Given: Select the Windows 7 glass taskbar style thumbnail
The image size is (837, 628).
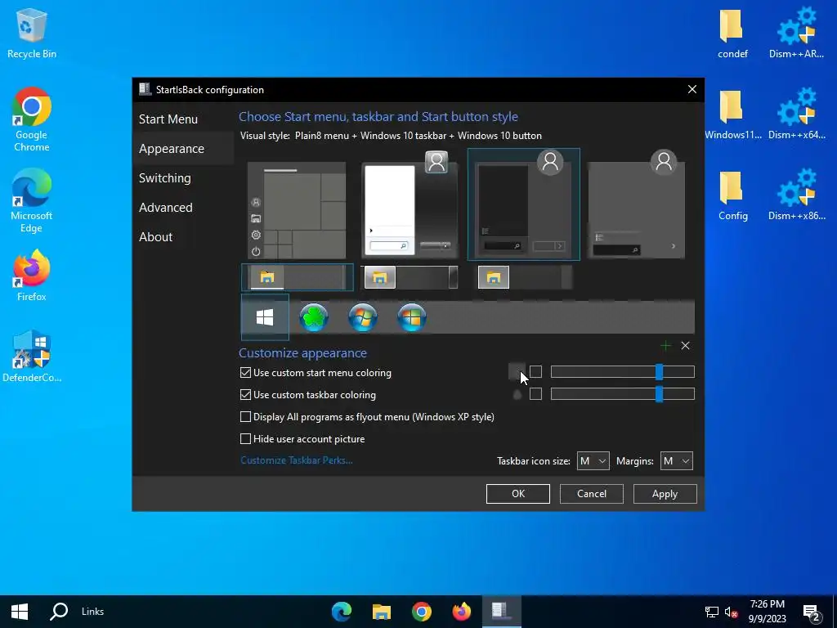Looking at the screenshot, I should [410, 277].
